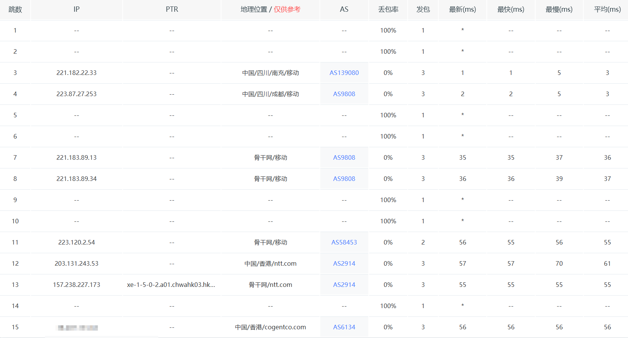Click the blurred IP in hop 15
Screen dimensions: 628x338
[78, 327]
